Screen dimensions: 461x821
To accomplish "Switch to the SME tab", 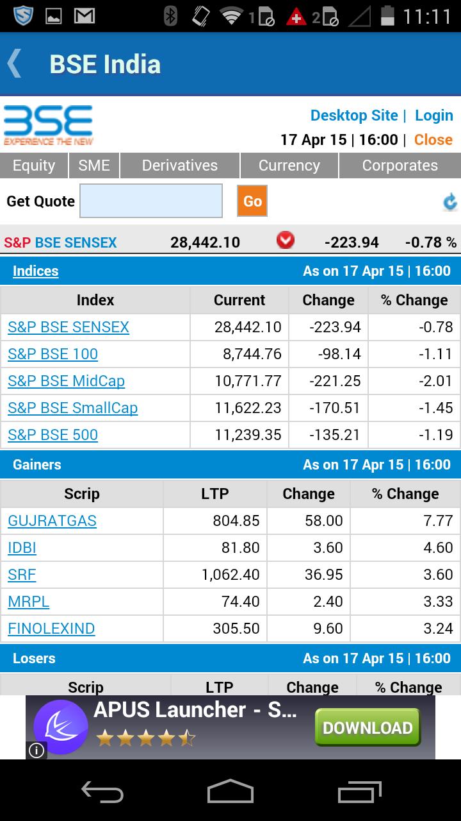I will click(94, 165).
